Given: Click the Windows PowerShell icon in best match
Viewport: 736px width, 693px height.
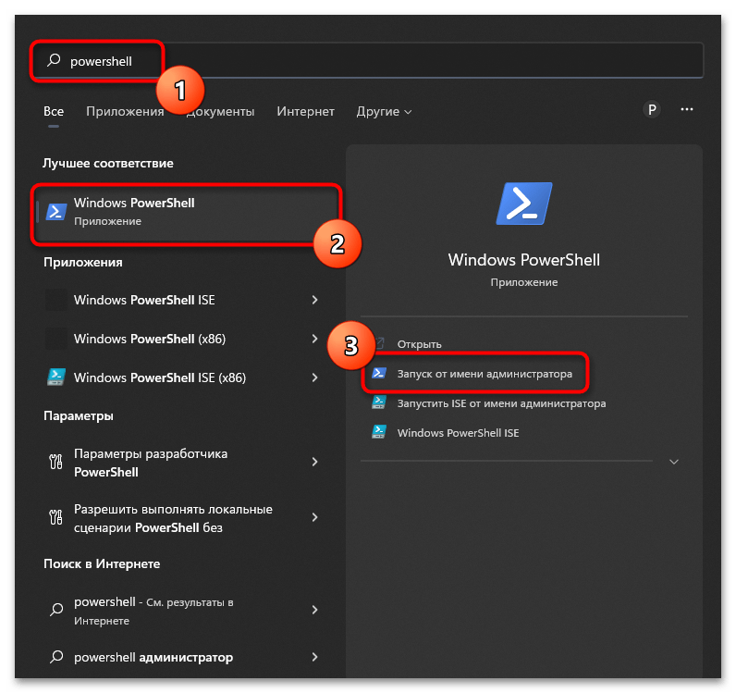Looking at the screenshot, I should pos(55,212).
